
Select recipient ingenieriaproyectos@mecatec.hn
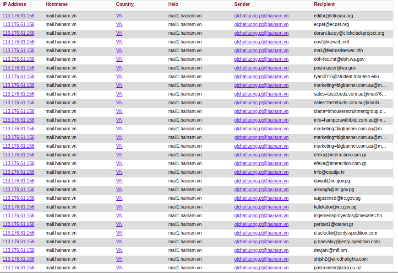(x=348, y=216)
